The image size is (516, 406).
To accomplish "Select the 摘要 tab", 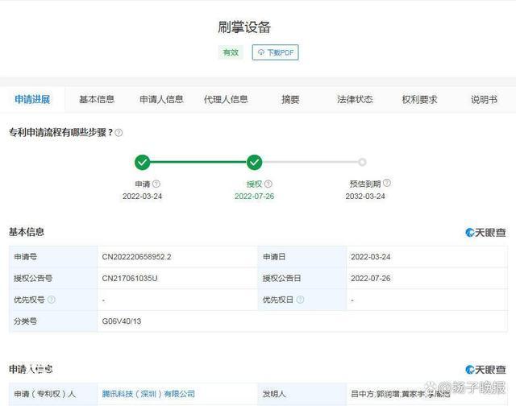I will 290,99.
